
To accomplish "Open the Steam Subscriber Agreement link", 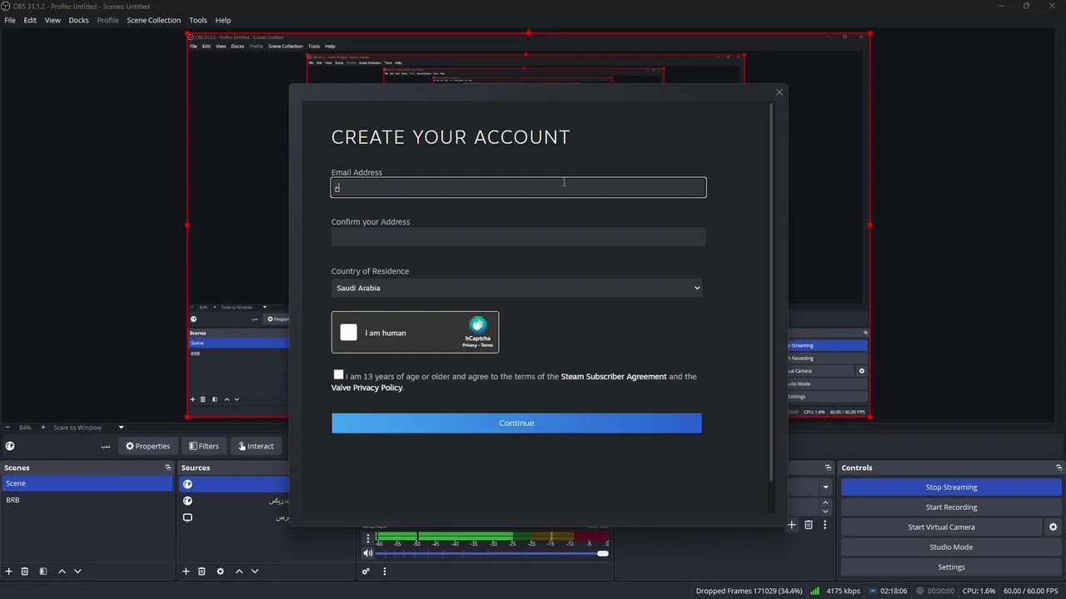I will pos(614,377).
